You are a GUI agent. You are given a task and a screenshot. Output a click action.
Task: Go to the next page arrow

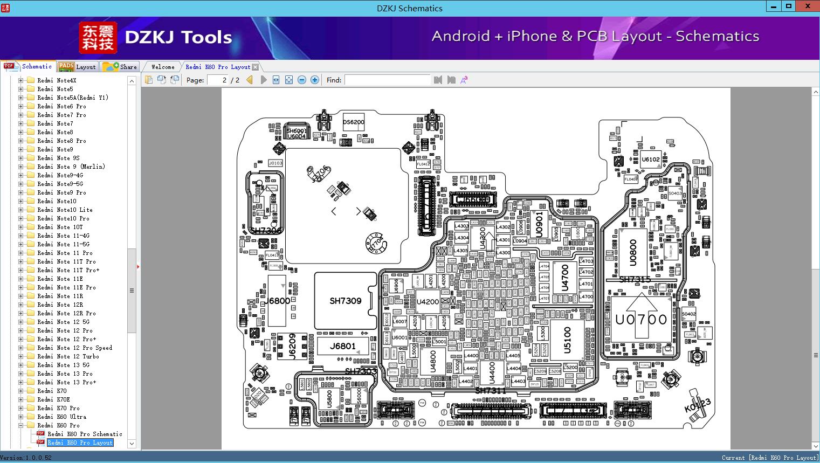point(264,80)
